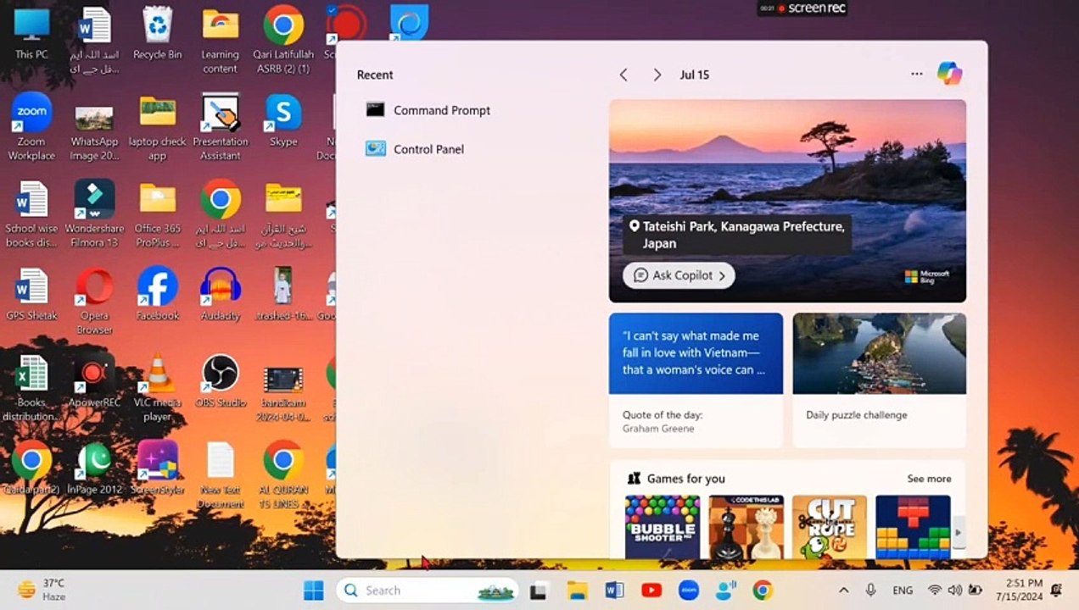
Task: Select the This PC desktop icon
Action: pos(31,34)
